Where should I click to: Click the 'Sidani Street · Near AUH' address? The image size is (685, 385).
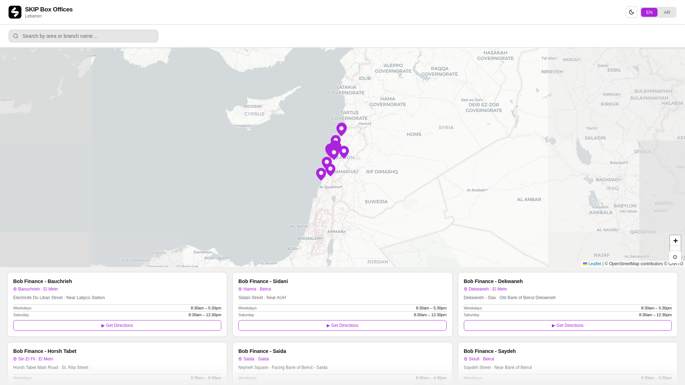coord(262,298)
